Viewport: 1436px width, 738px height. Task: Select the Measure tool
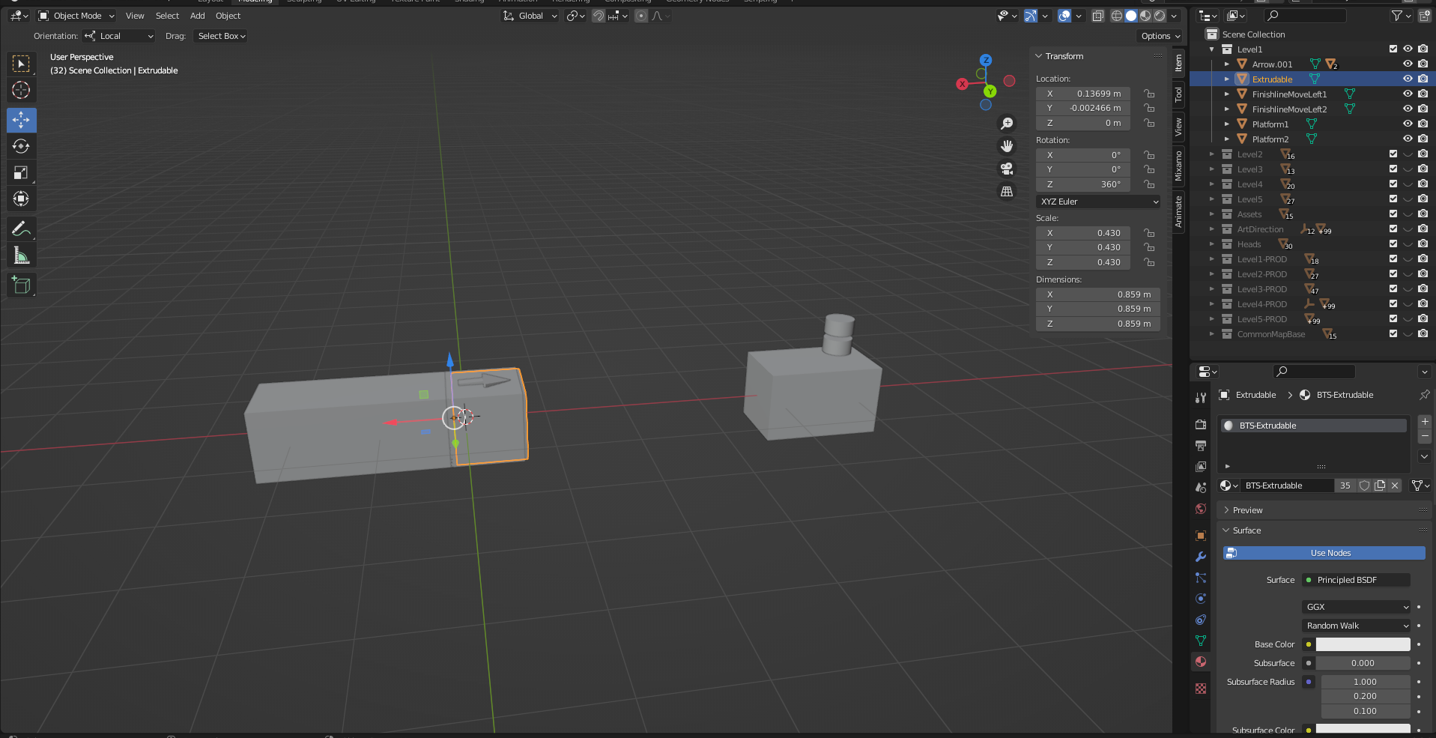click(21, 256)
